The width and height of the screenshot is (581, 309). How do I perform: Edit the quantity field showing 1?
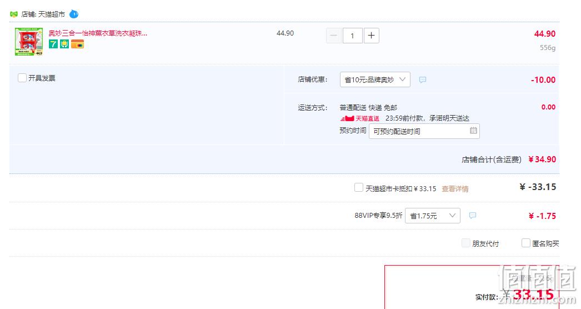[352, 36]
